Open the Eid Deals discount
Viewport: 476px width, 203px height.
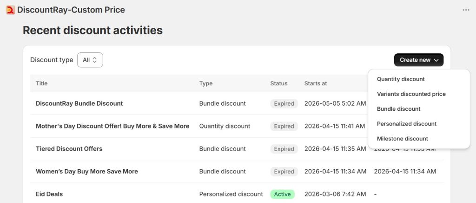click(x=49, y=194)
